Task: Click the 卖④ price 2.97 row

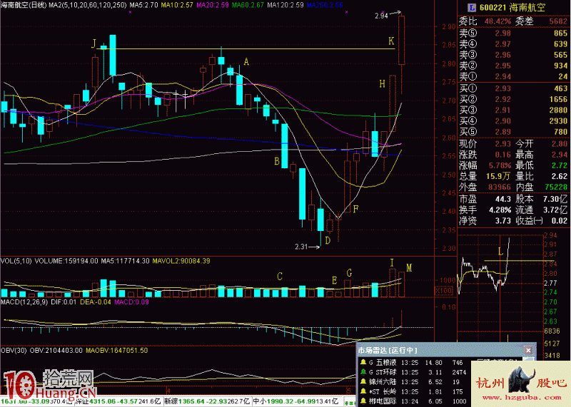Action: (x=513, y=44)
